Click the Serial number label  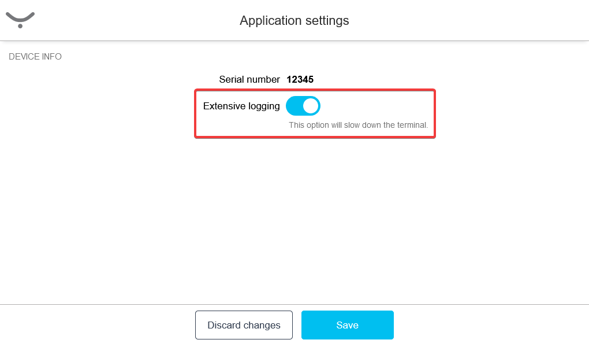[x=249, y=79]
